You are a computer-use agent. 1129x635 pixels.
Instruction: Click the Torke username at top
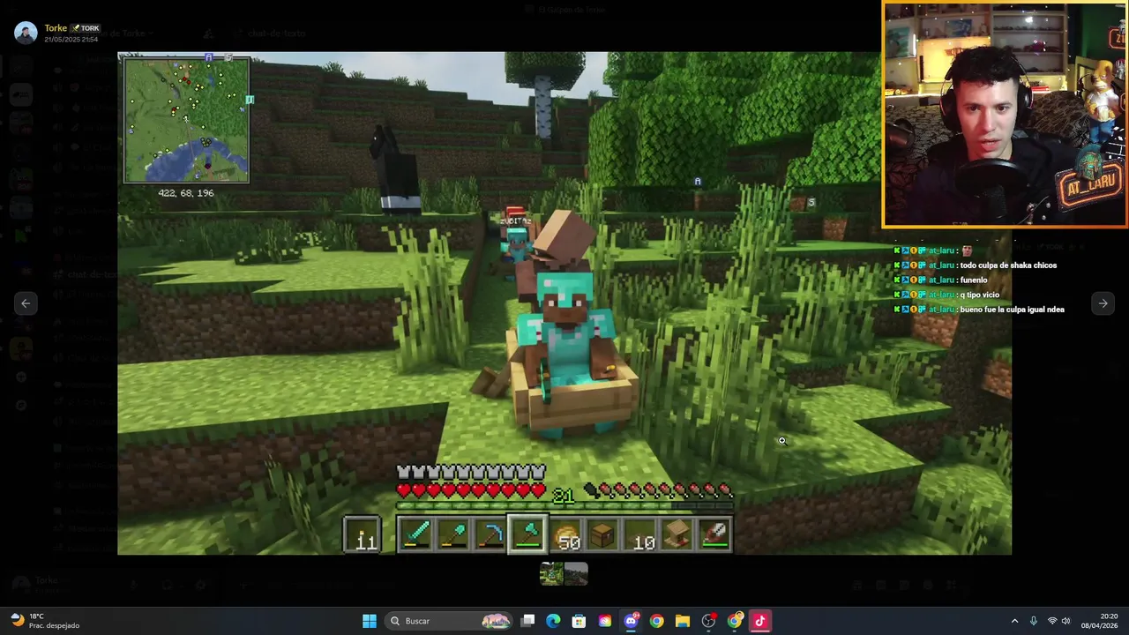point(56,28)
